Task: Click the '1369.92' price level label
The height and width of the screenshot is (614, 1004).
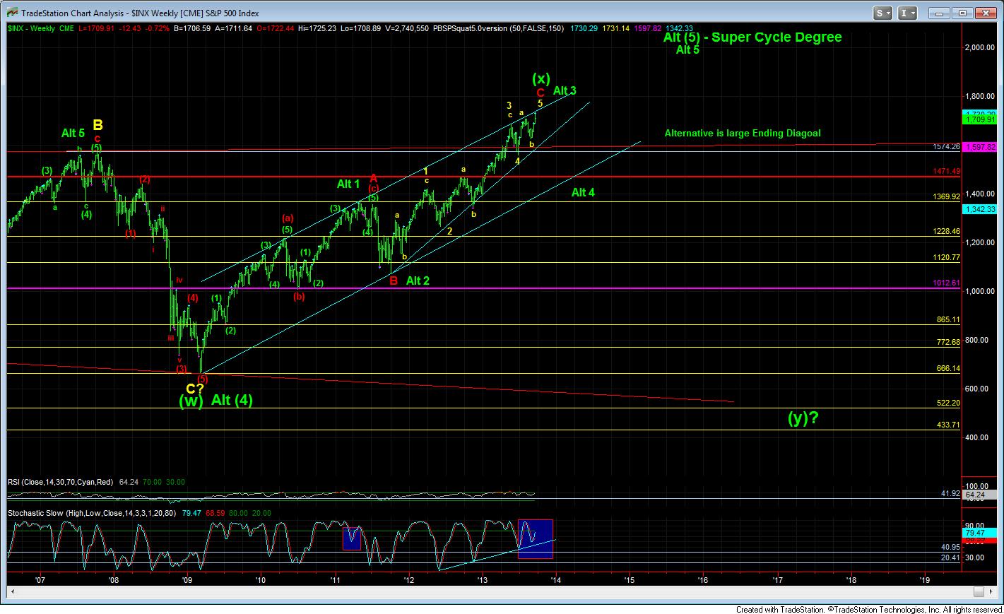Action: 946,197
